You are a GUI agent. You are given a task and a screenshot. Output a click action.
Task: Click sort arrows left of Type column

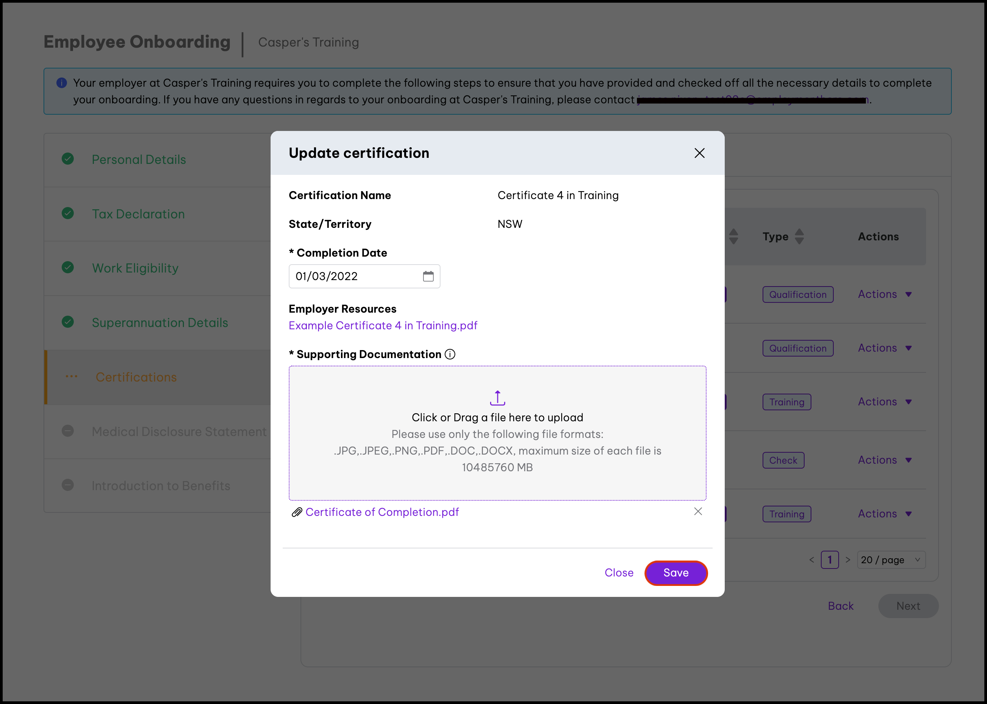733,237
